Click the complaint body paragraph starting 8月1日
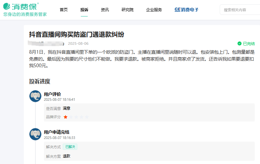Image resolution: width=260 pixels, height=164 pixels. pyautogui.click(x=142, y=59)
